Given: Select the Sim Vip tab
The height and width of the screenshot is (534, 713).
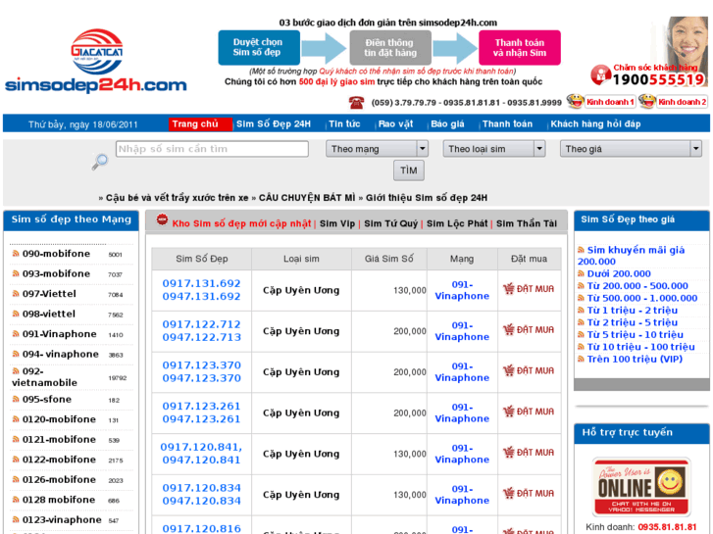Looking at the screenshot, I should tap(337, 223).
